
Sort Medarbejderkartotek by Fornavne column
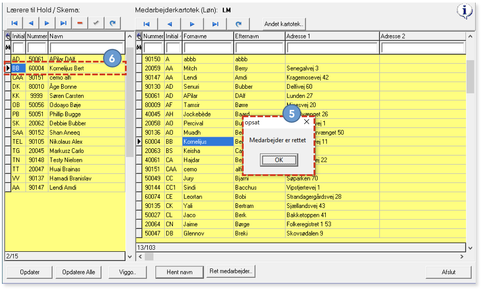208,36
